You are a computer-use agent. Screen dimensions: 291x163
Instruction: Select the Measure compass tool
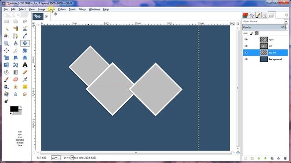15,43
